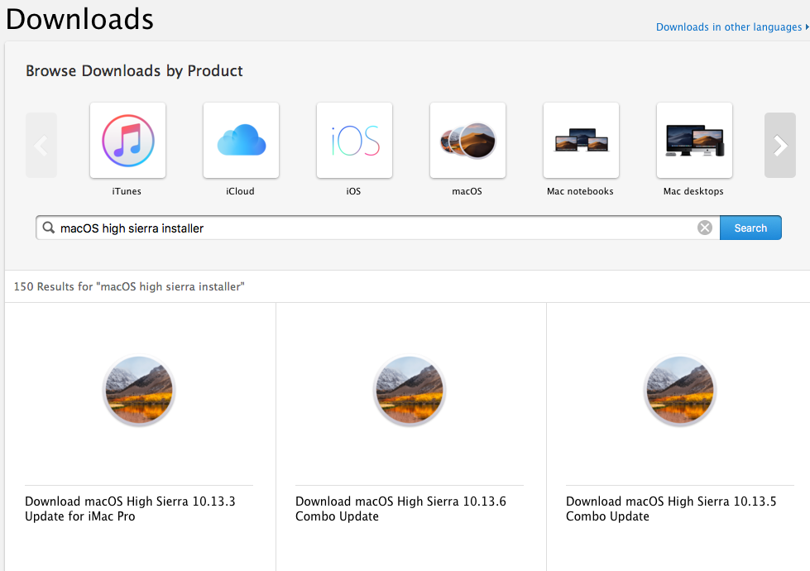The height and width of the screenshot is (571, 810).
Task: Click into the search text field
Action: pyautogui.click(x=372, y=228)
